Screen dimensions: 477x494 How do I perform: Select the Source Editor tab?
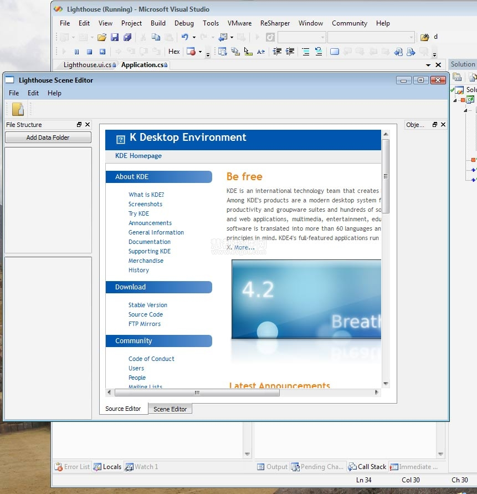(x=123, y=409)
